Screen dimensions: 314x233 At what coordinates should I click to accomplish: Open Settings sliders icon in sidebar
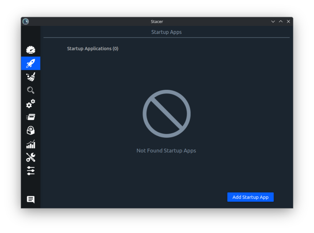pos(30,170)
